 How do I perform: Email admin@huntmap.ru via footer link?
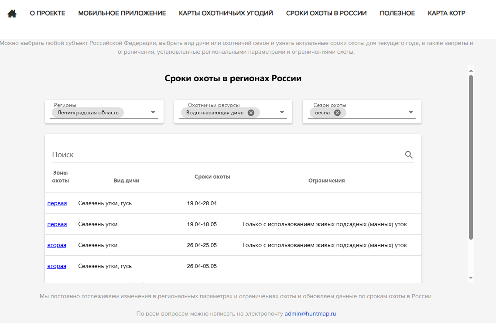[311, 313]
